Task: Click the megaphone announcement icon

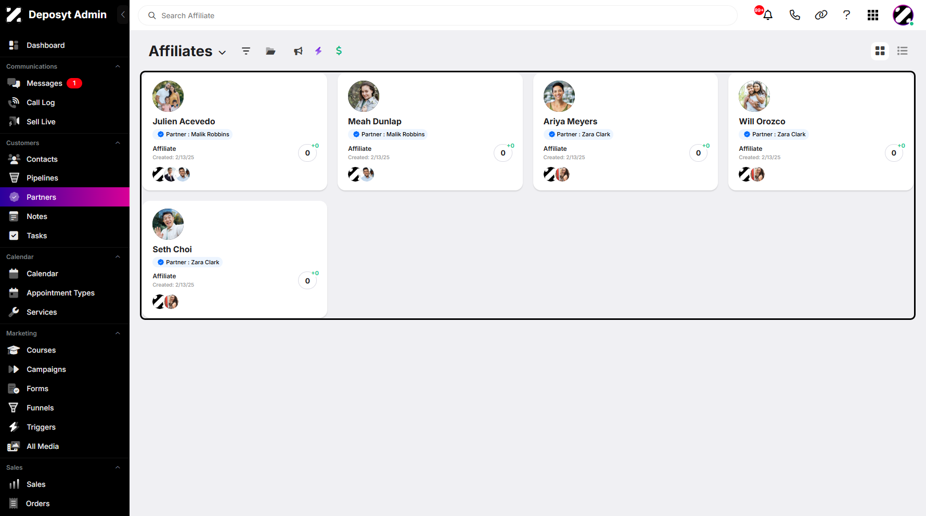Action: click(x=298, y=51)
